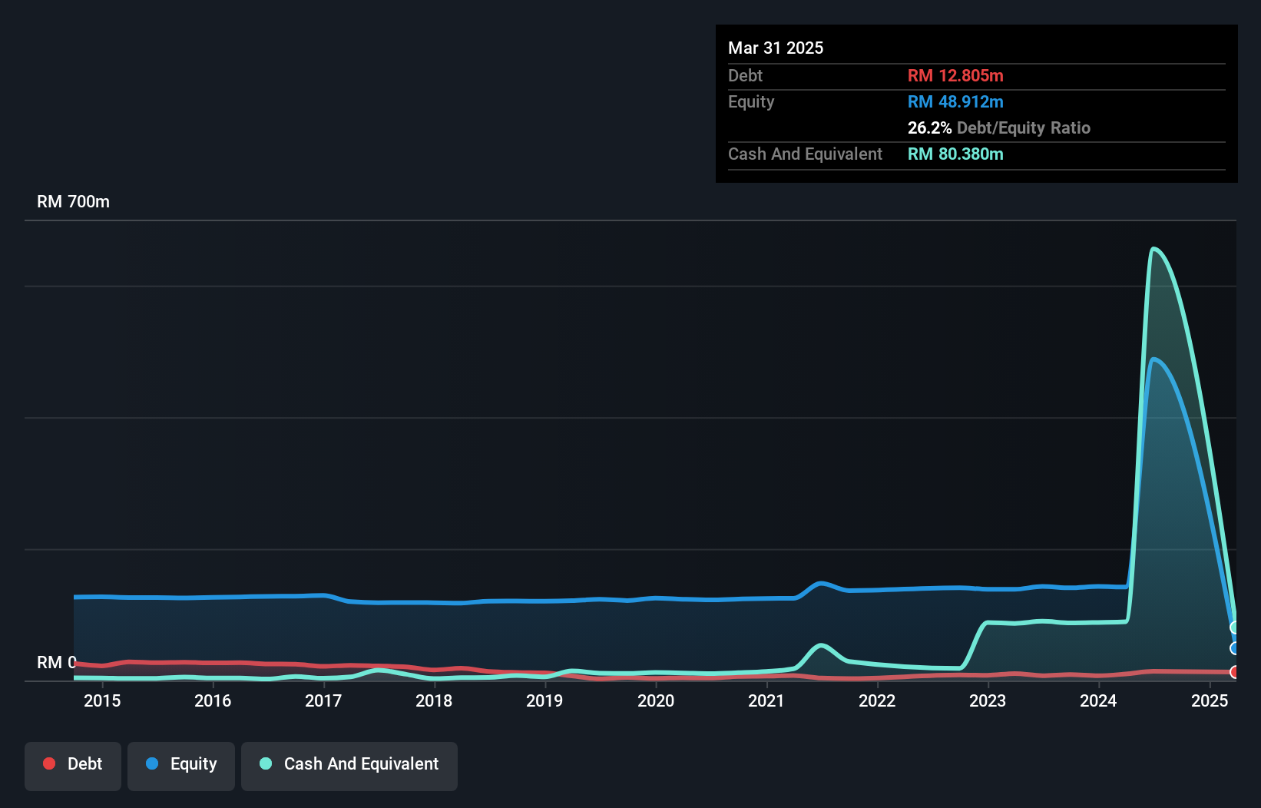
Task: Click the Equity value RM 48.912m link
Action: [x=955, y=101]
